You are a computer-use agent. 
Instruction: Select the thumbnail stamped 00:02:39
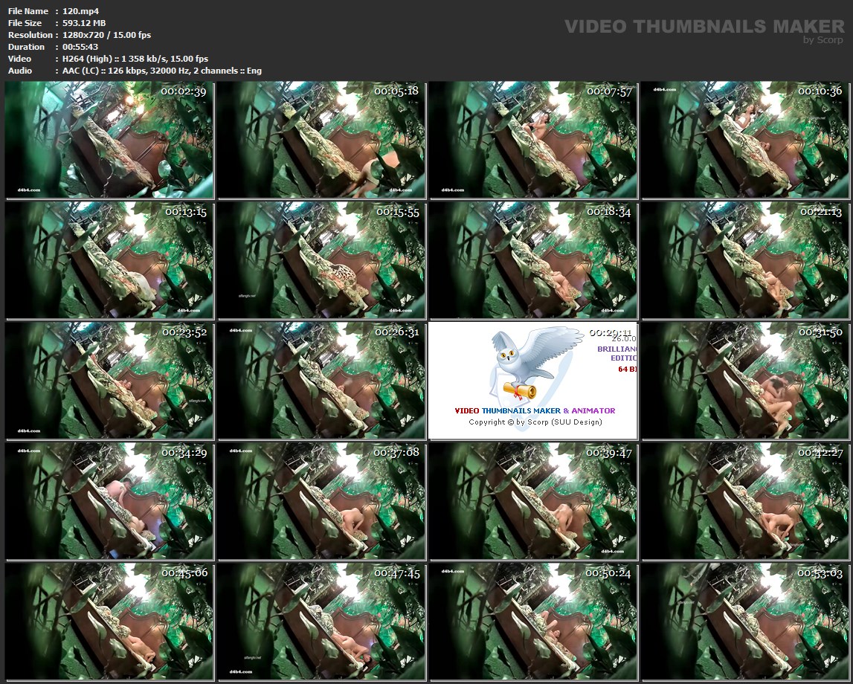coord(109,141)
